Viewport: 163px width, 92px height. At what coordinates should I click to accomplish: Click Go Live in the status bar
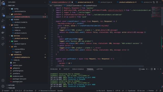[x=141, y=91]
